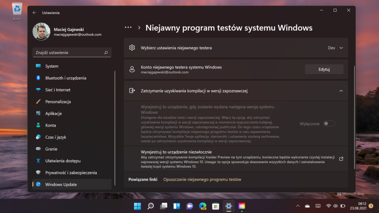This screenshot has width=379, height=213.
Task: Open the Windows Start menu
Action: (x=138, y=206)
